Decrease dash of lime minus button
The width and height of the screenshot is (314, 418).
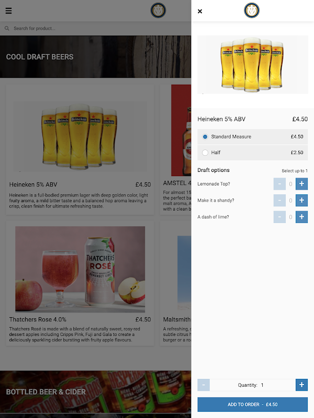coord(279,217)
